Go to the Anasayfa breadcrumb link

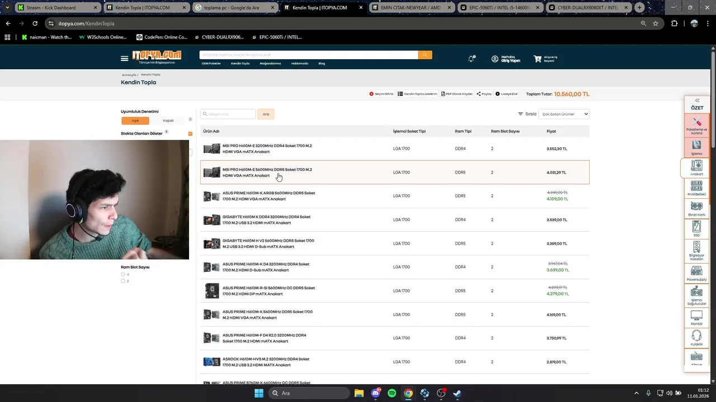[129, 75]
